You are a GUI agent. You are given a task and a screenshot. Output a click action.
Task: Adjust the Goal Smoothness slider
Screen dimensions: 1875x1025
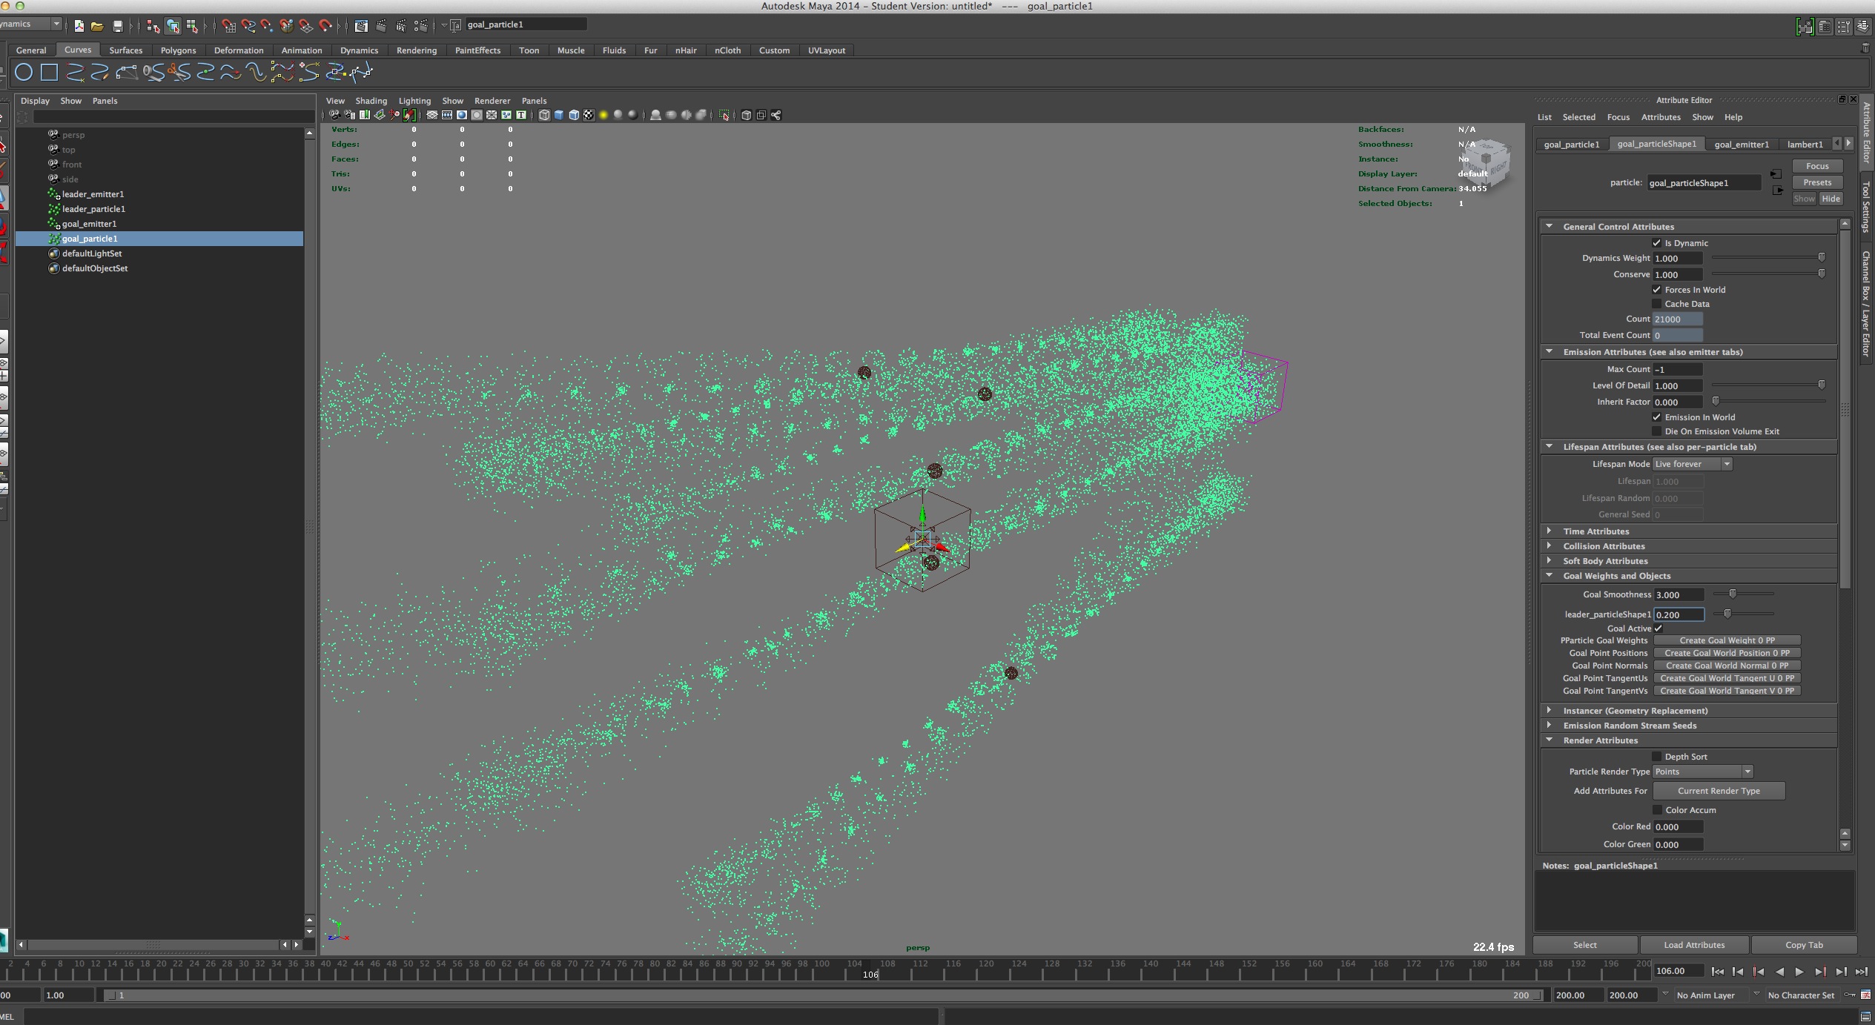pyautogui.click(x=1733, y=594)
